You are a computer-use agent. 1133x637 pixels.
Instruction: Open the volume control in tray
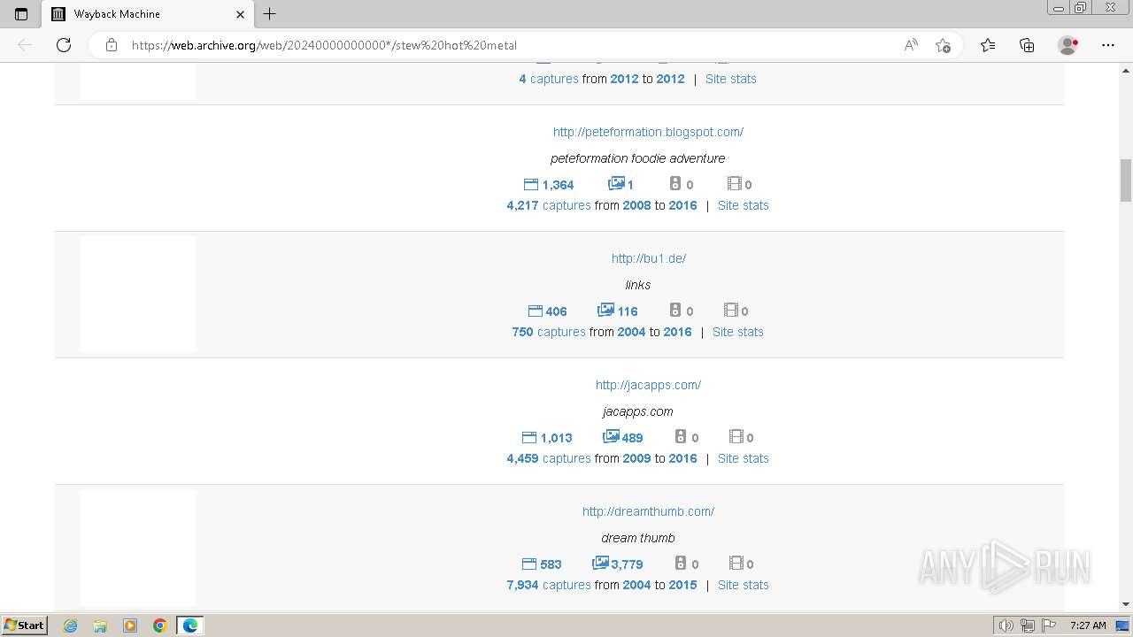(x=1006, y=625)
